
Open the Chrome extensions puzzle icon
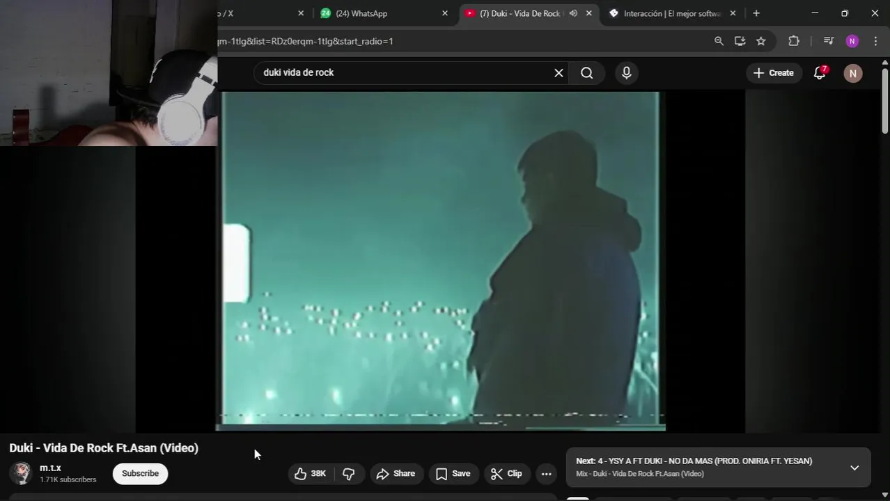point(794,41)
